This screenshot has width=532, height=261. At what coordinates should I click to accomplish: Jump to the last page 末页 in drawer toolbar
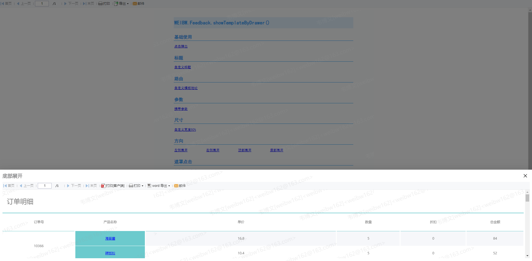tap(91, 186)
